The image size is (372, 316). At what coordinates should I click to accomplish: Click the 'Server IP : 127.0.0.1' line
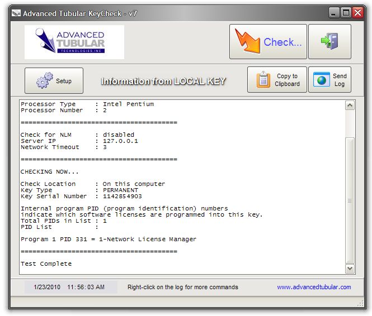coord(79,141)
